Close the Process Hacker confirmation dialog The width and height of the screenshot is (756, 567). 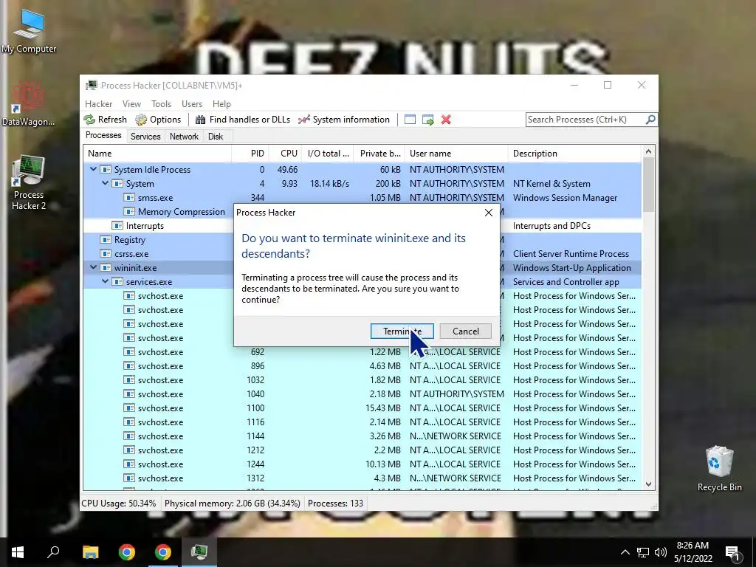(x=489, y=213)
